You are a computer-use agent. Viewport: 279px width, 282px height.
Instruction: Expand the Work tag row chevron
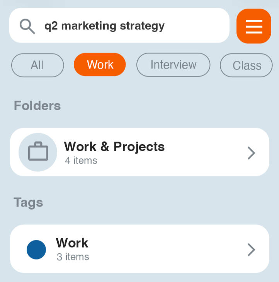(x=252, y=250)
